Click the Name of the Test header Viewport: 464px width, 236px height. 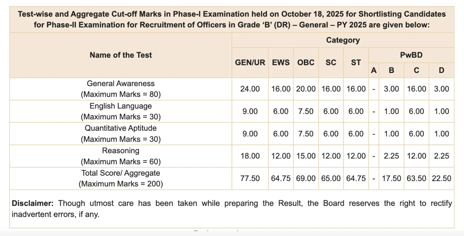(121, 55)
